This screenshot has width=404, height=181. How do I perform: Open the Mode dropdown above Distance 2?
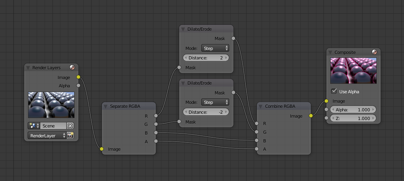coord(215,48)
